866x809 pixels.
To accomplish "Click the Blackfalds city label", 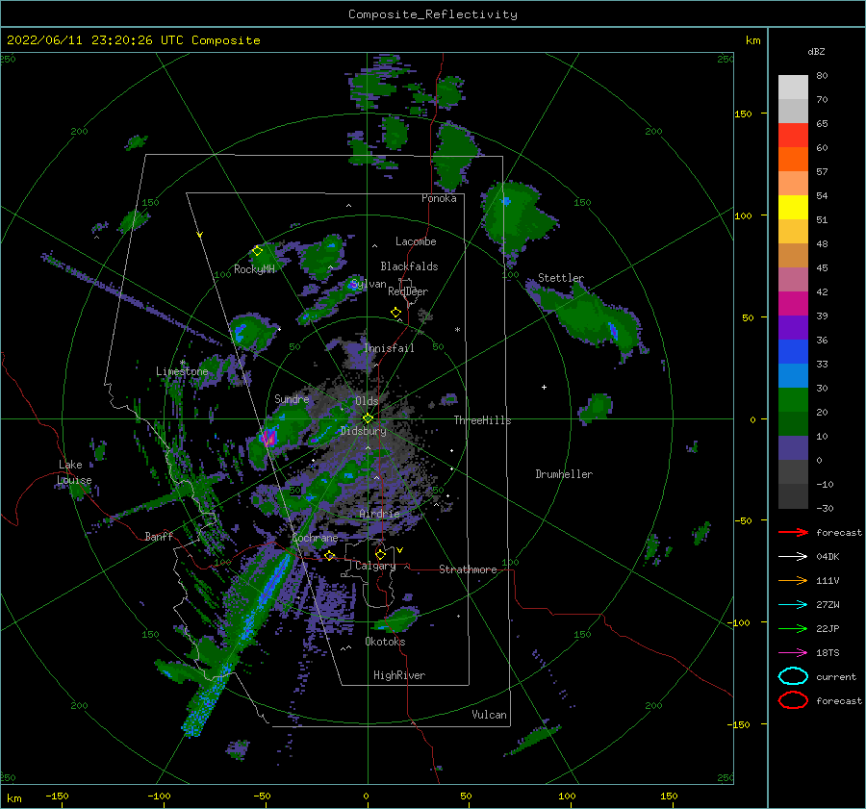I will [x=409, y=266].
